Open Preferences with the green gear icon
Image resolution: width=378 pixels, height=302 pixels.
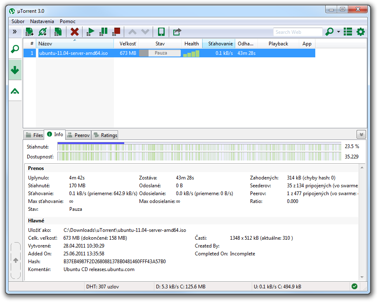[361, 32]
